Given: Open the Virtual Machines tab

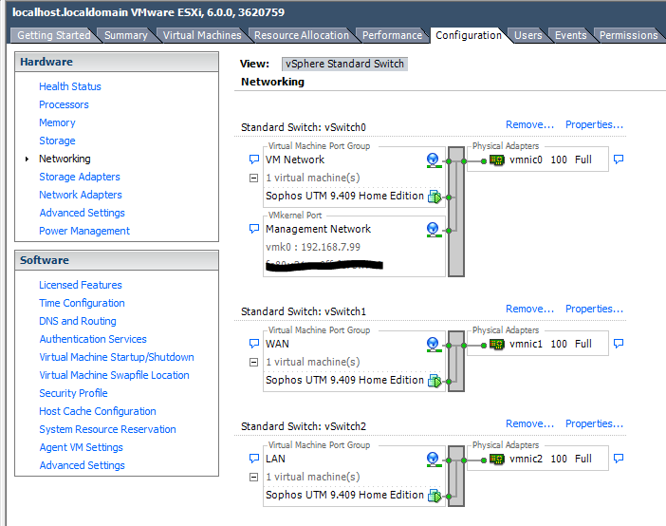Looking at the screenshot, I should point(201,35).
